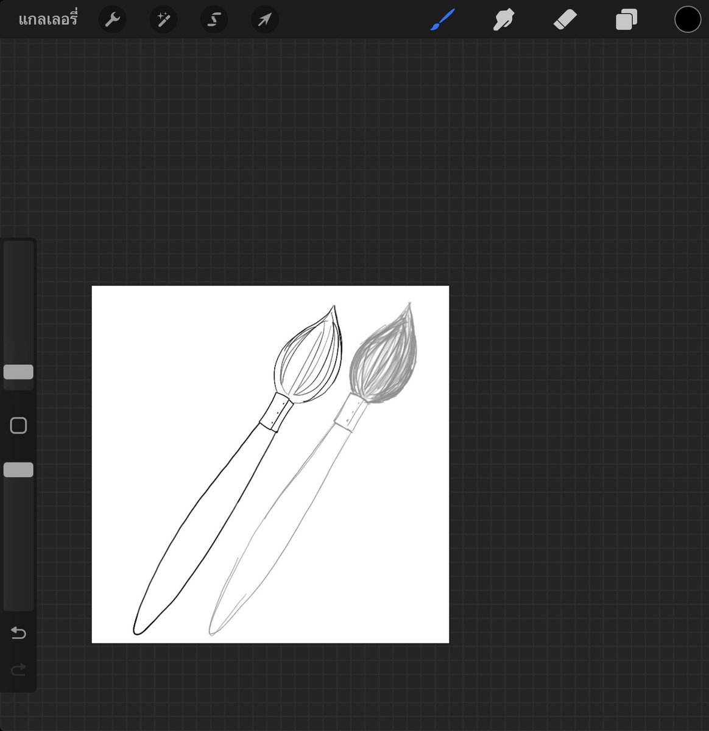Image resolution: width=709 pixels, height=731 pixels.
Task: Select the blue Paint brush tool
Action: coord(443,19)
